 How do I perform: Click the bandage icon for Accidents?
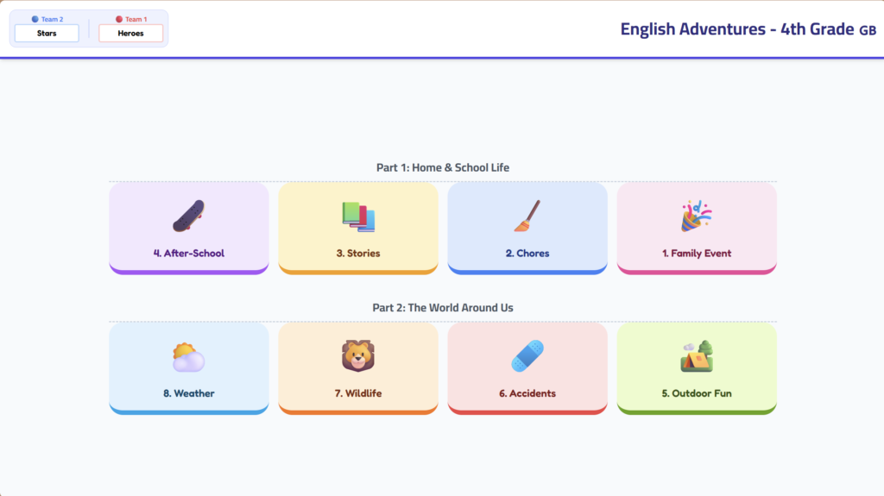(527, 355)
